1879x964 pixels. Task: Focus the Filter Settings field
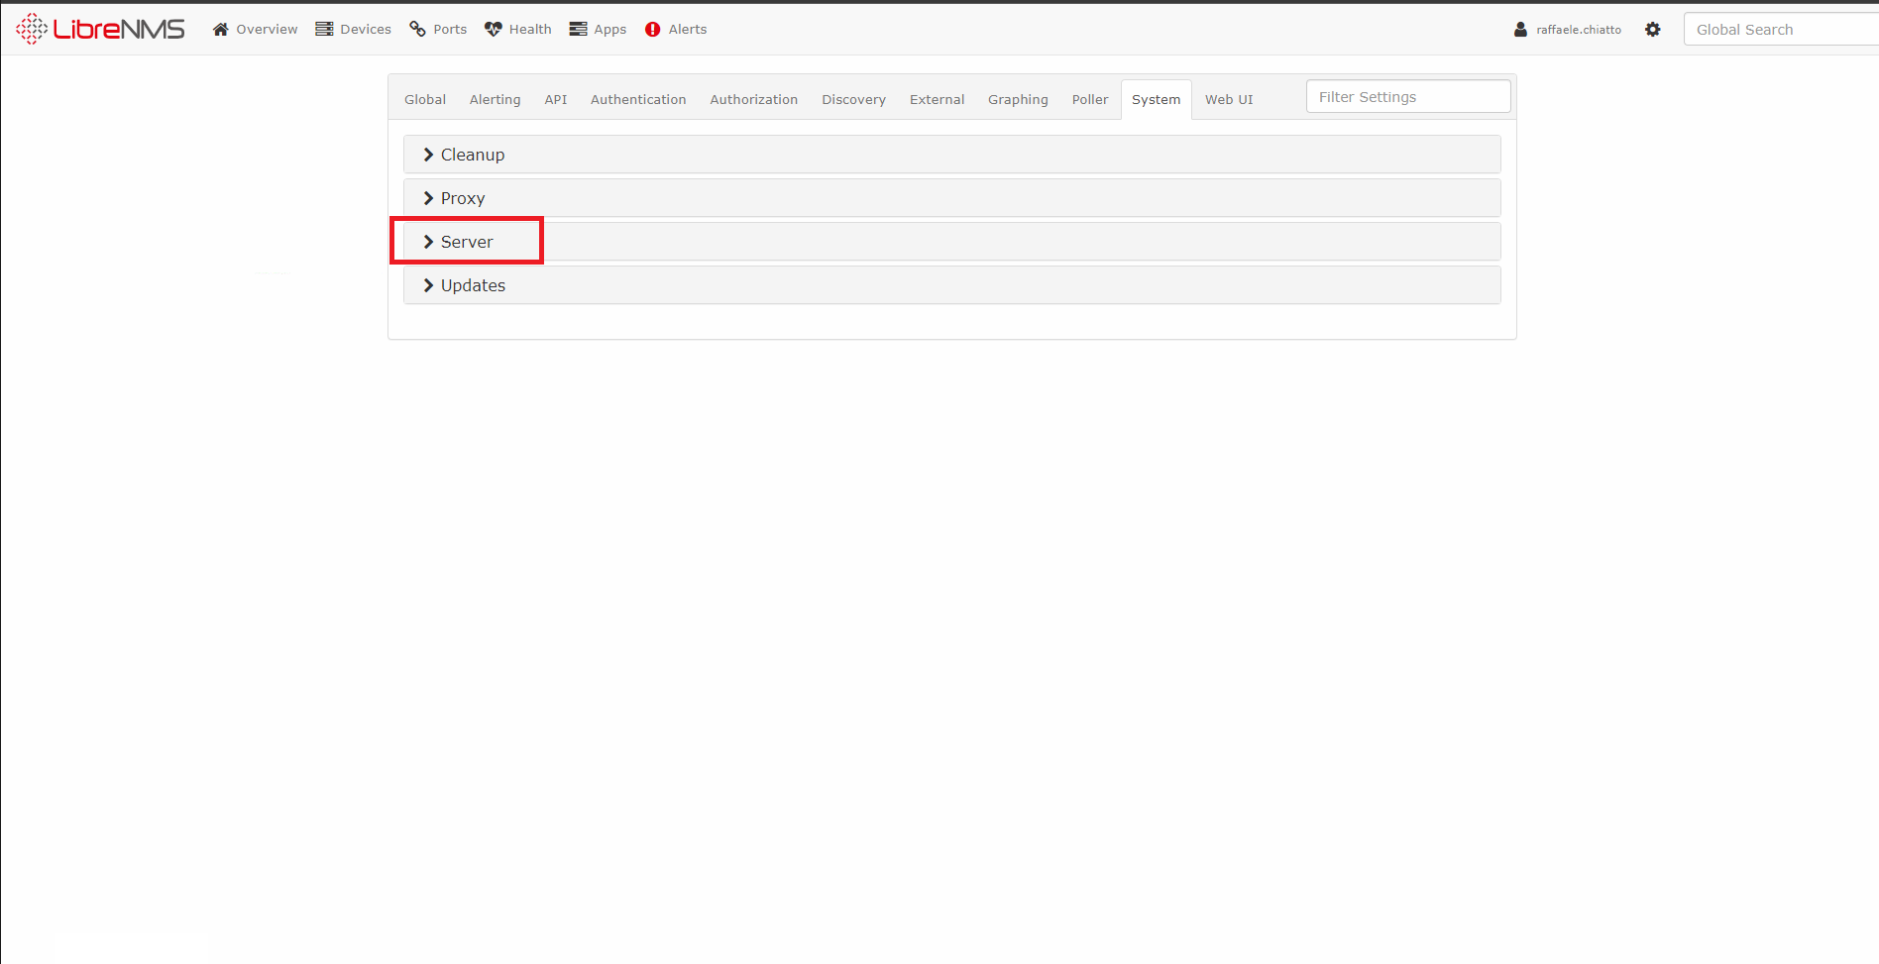(x=1408, y=97)
